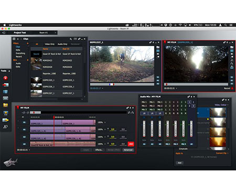This screenshot has height=194, width=236.
Task: Click the red Record tool in Tools panel
Action: pyautogui.click(x=6, y=78)
